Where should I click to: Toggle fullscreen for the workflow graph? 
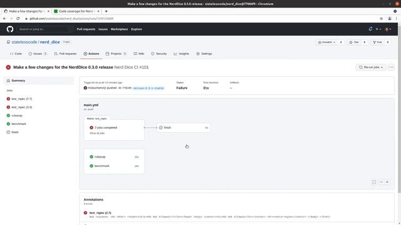(x=374, y=182)
